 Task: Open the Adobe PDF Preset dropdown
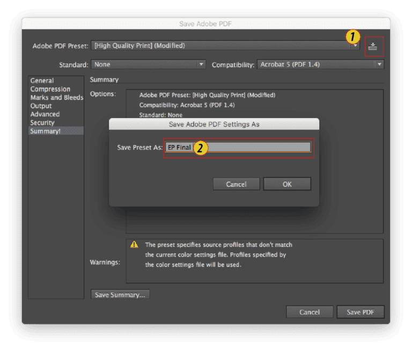[225, 46]
